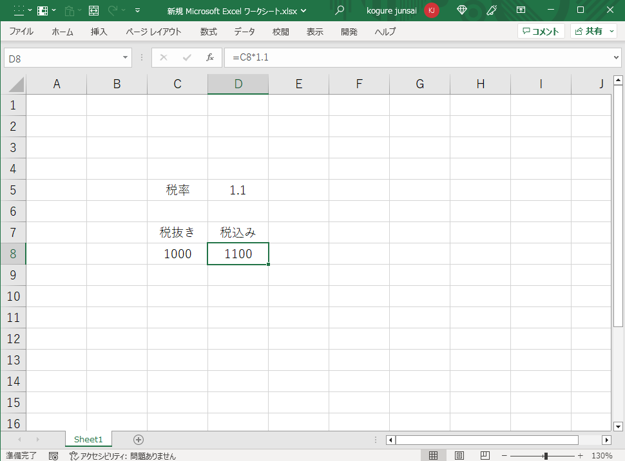
Task: Click the horizontal scrollbar left arrow
Action: pyautogui.click(x=390, y=440)
